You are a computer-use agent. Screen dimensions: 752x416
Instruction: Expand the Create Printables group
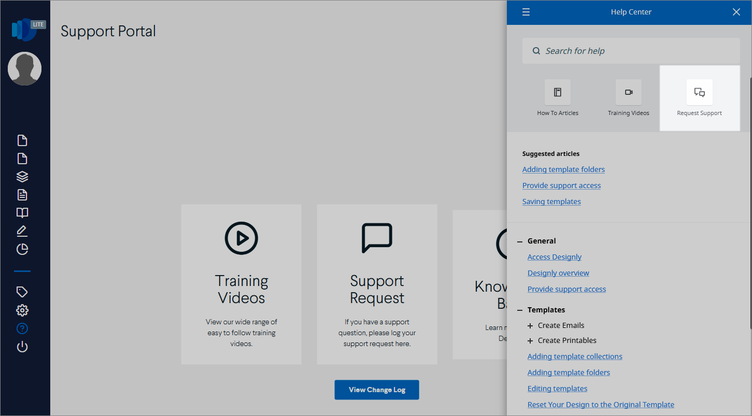[x=530, y=341]
